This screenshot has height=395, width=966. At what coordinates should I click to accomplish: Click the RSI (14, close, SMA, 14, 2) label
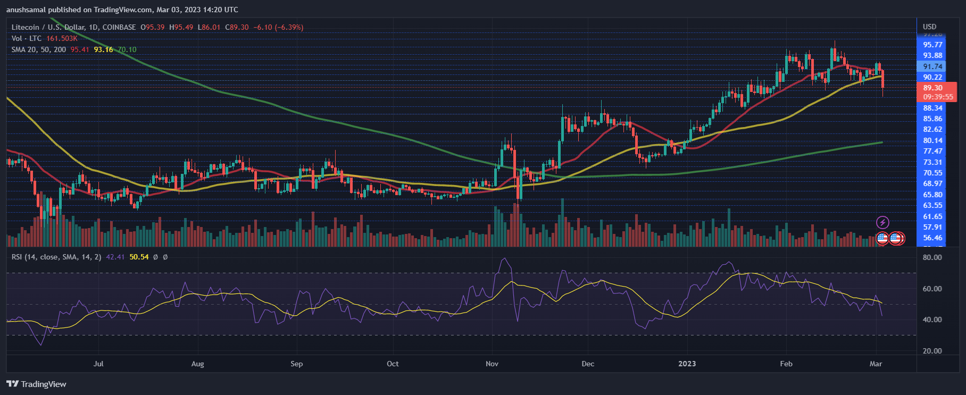coord(56,257)
